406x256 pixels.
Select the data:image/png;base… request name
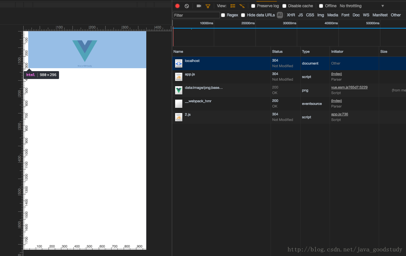[x=204, y=88]
